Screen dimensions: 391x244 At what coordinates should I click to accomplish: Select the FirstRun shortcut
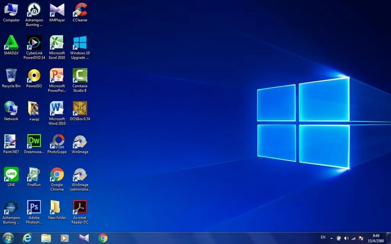[x=34, y=177]
